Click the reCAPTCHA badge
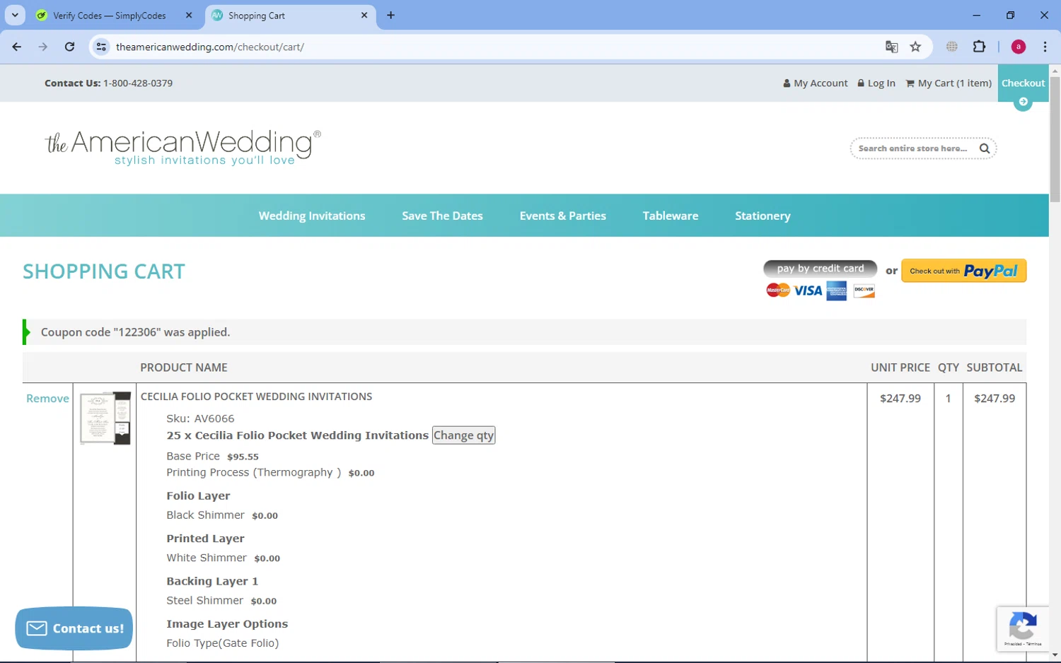This screenshot has width=1061, height=663. point(1023,628)
